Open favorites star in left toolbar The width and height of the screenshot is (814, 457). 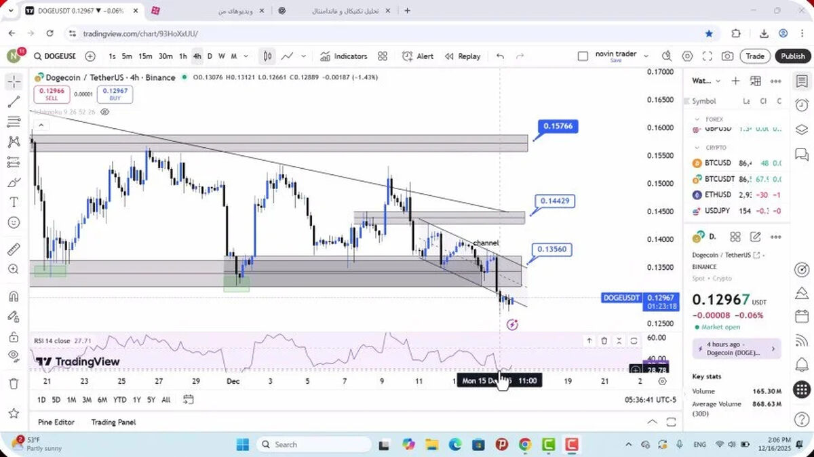pos(14,413)
